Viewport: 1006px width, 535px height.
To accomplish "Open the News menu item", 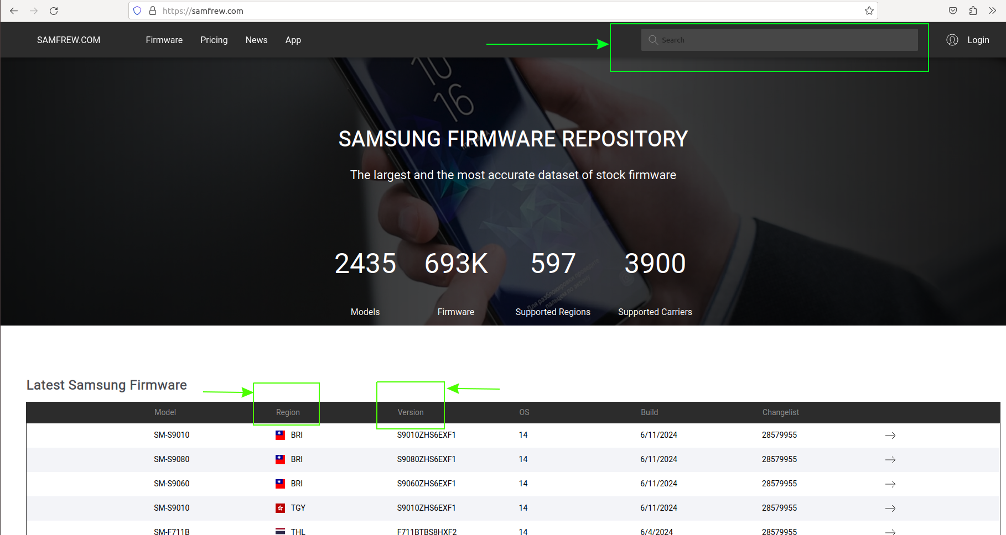I will tap(257, 40).
